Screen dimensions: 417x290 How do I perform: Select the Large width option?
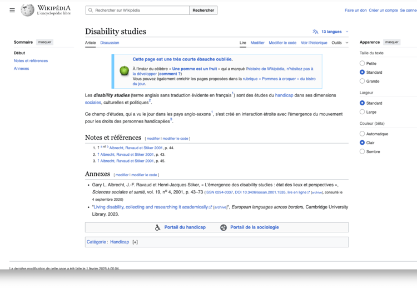point(362,112)
